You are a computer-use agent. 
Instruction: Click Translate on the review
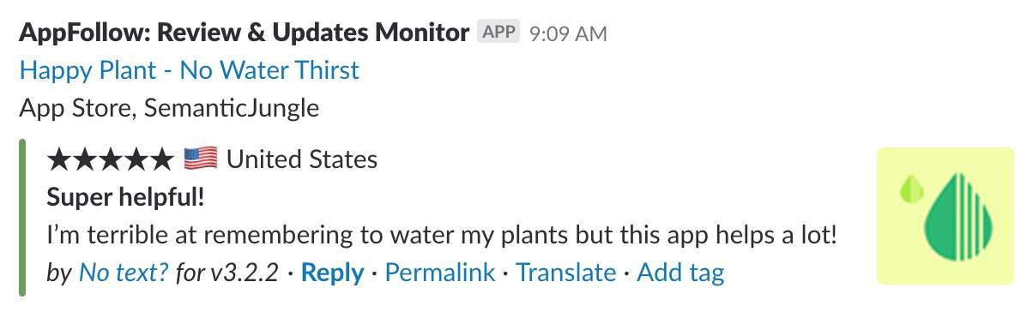click(x=566, y=273)
